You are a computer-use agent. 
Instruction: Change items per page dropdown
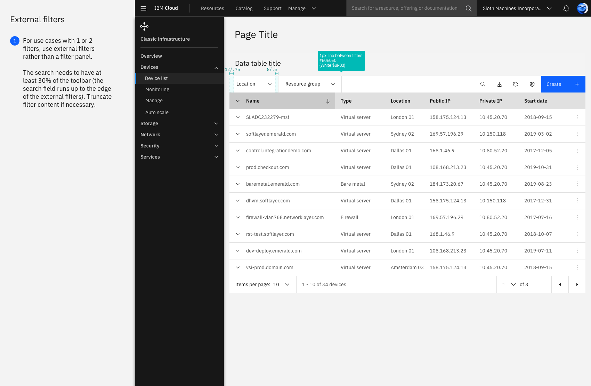click(x=281, y=284)
